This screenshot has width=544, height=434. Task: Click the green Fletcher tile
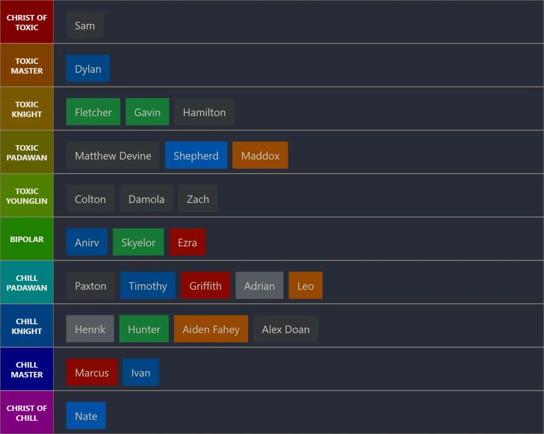pos(93,112)
